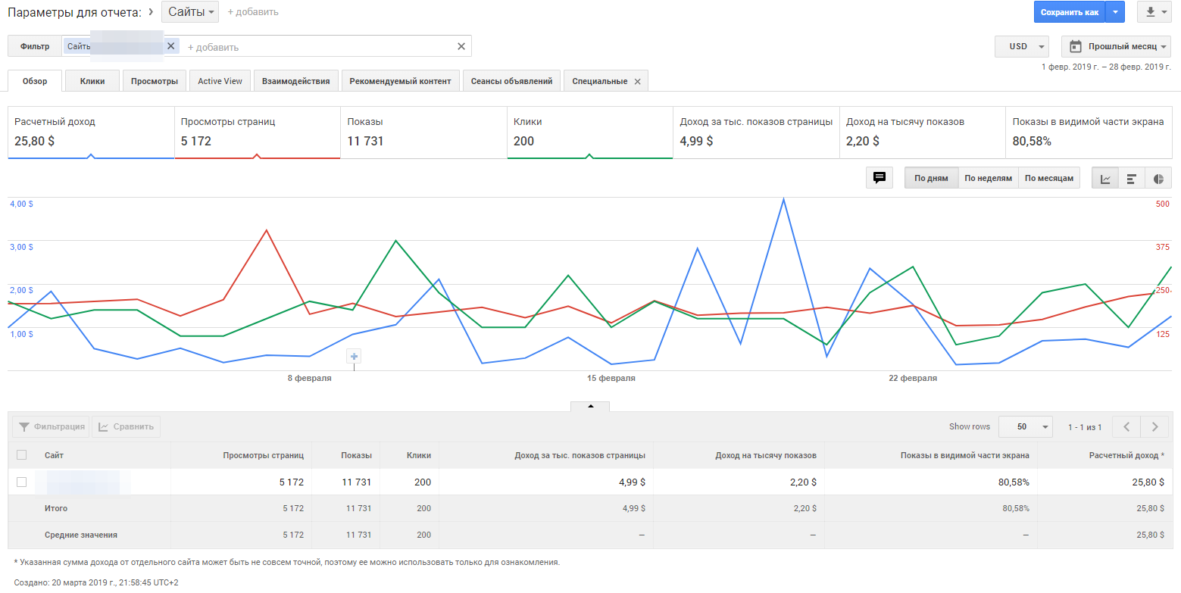Expand the Прошлый месяц date range picker

1116,46
